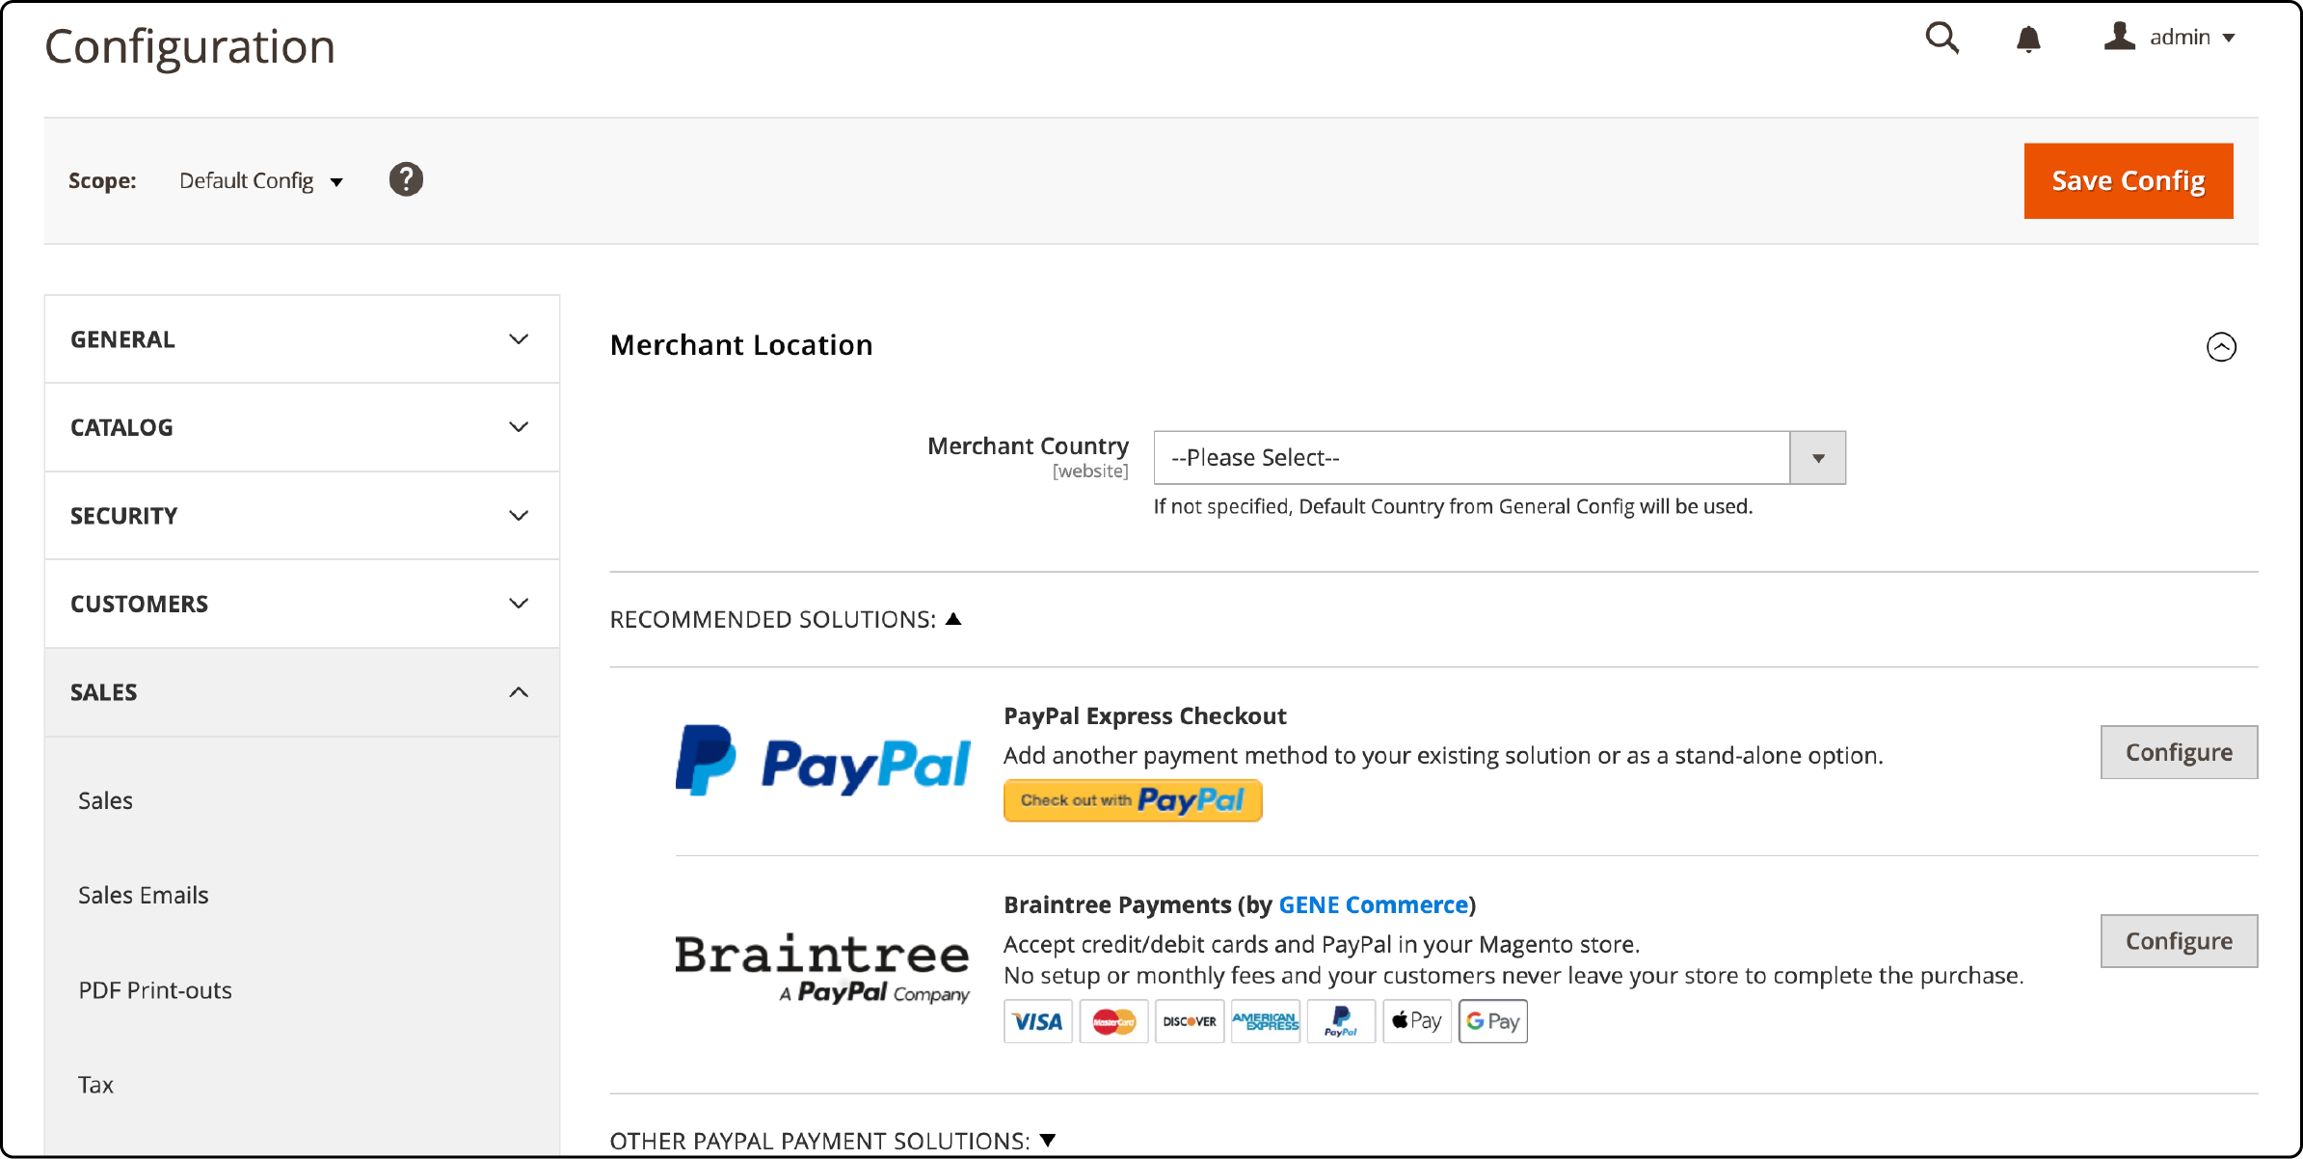Open PDF Print-outs settings
Viewport: 2303px width, 1159px height.
[x=155, y=990]
